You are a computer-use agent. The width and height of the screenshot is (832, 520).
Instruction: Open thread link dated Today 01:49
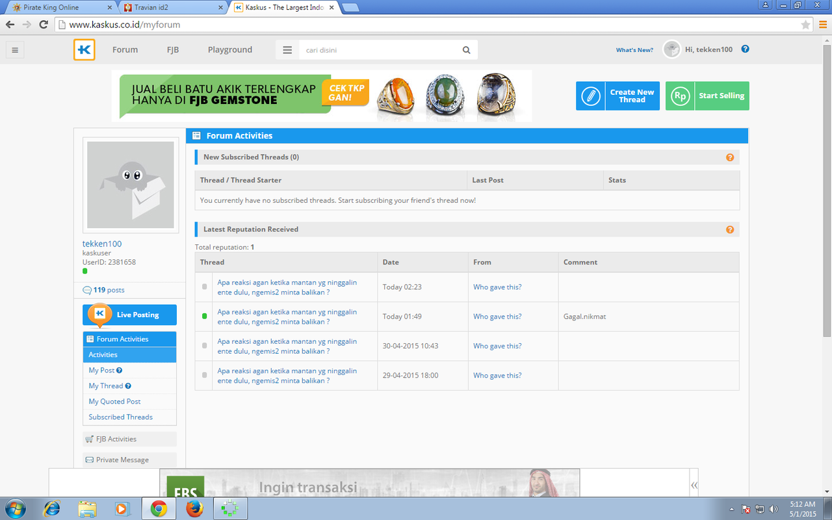click(x=287, y=317)
